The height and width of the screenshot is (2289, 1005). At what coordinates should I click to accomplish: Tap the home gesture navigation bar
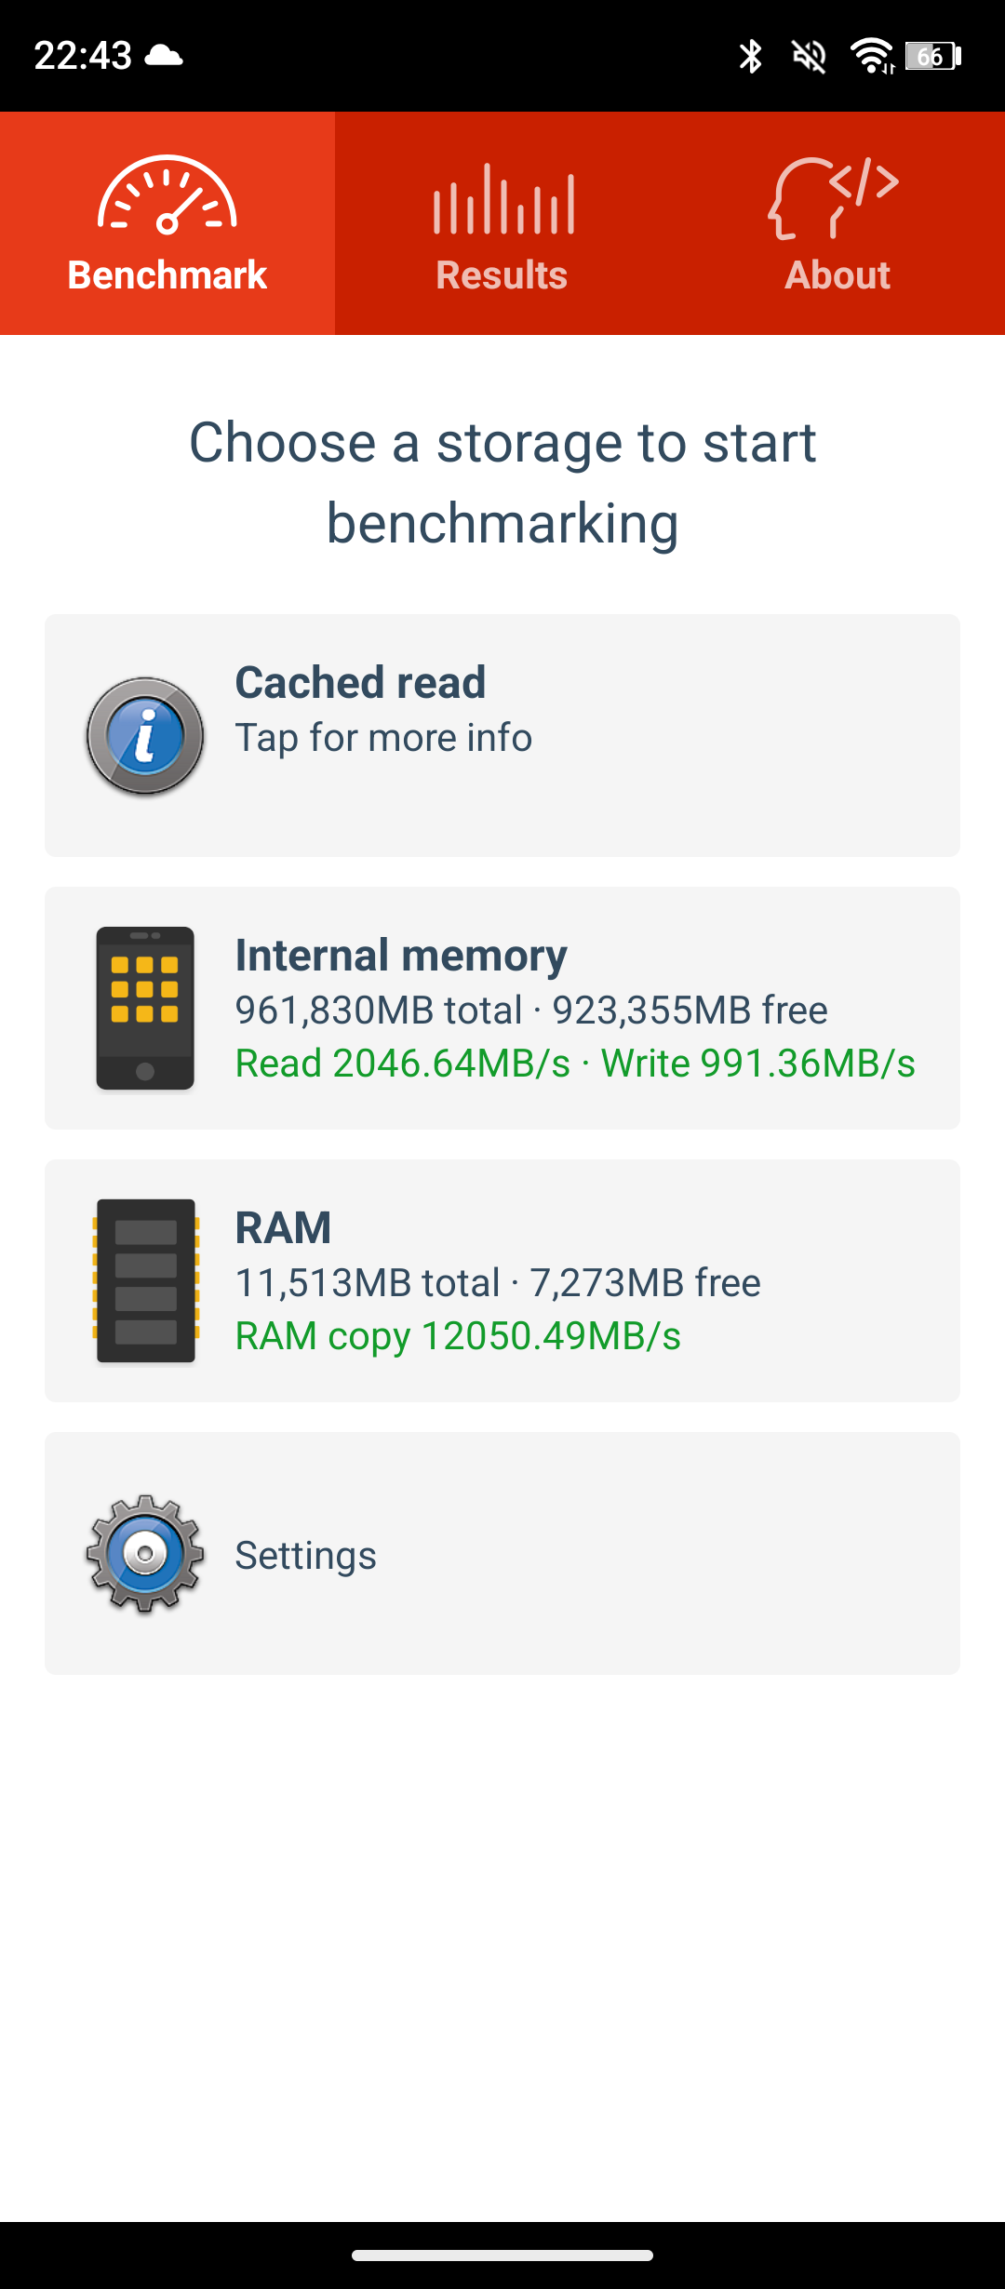pos(502,2256)
